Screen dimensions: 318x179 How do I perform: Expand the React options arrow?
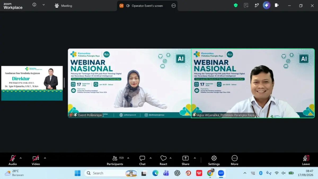click(170, 158)
